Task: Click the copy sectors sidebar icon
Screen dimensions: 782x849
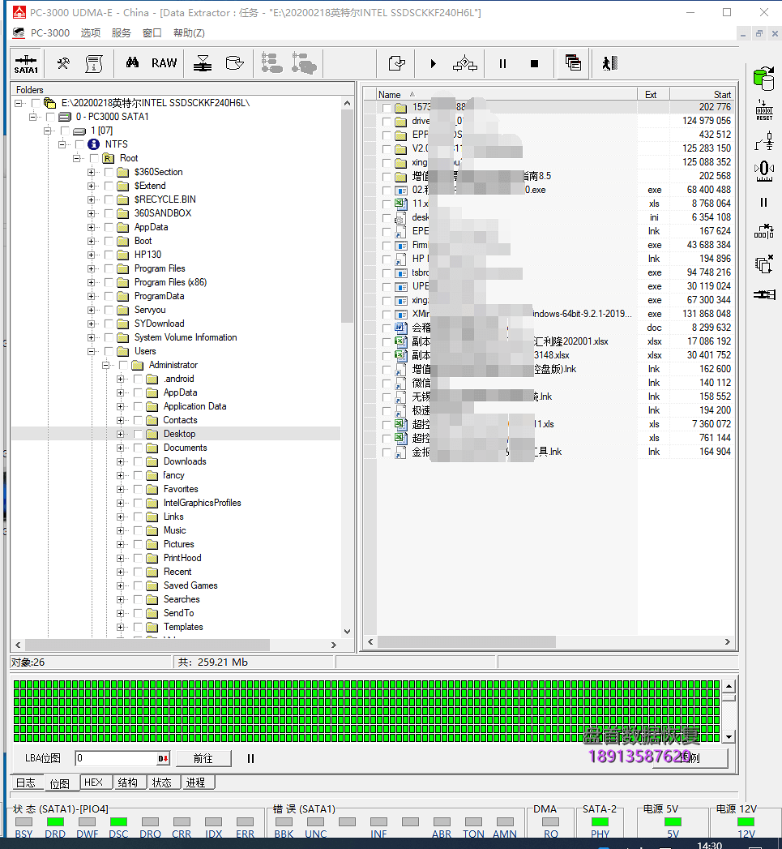Action: [x=764, y=264]
